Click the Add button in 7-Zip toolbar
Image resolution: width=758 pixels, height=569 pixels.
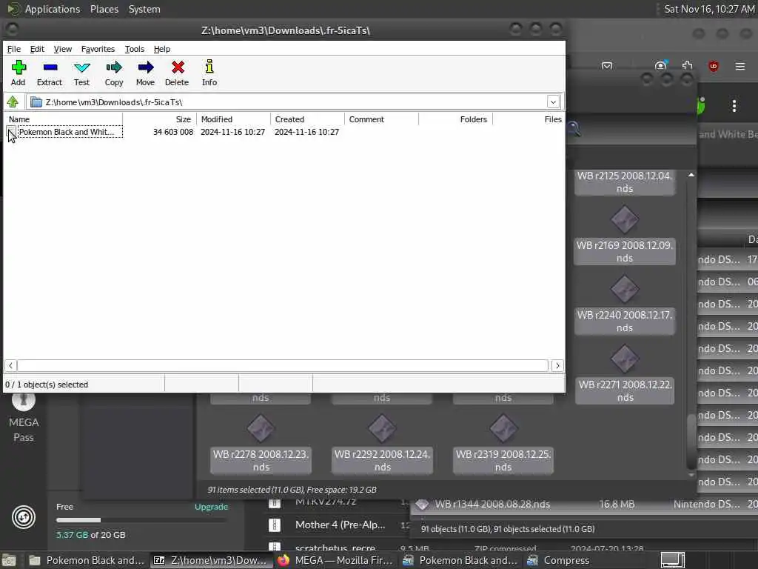[19, 73]
